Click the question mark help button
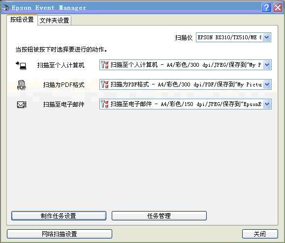 [266, 8]
